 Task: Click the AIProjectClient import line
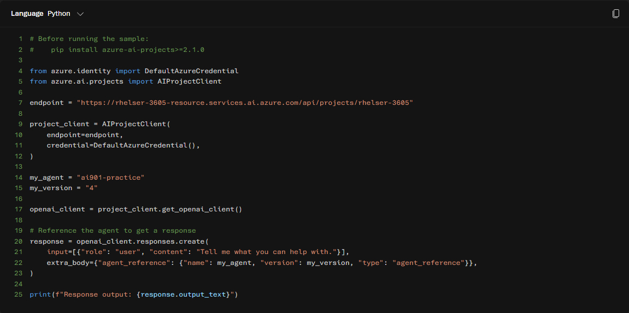[x=126, y=81]
